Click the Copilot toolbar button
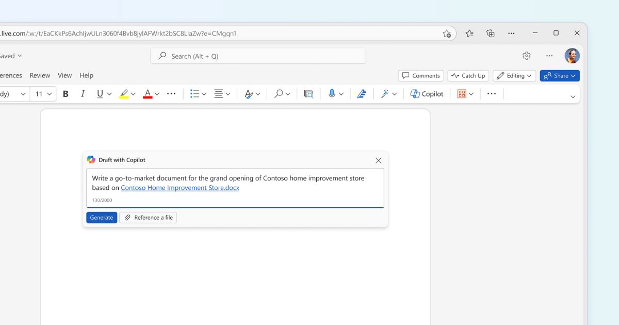The width and height of the screenshot is (619, 325). pyautogui.click(x=427, y=94)
